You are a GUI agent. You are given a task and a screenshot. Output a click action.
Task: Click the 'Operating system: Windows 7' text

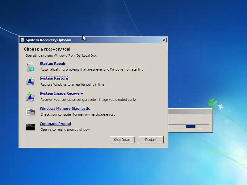(x=61, y=55)
